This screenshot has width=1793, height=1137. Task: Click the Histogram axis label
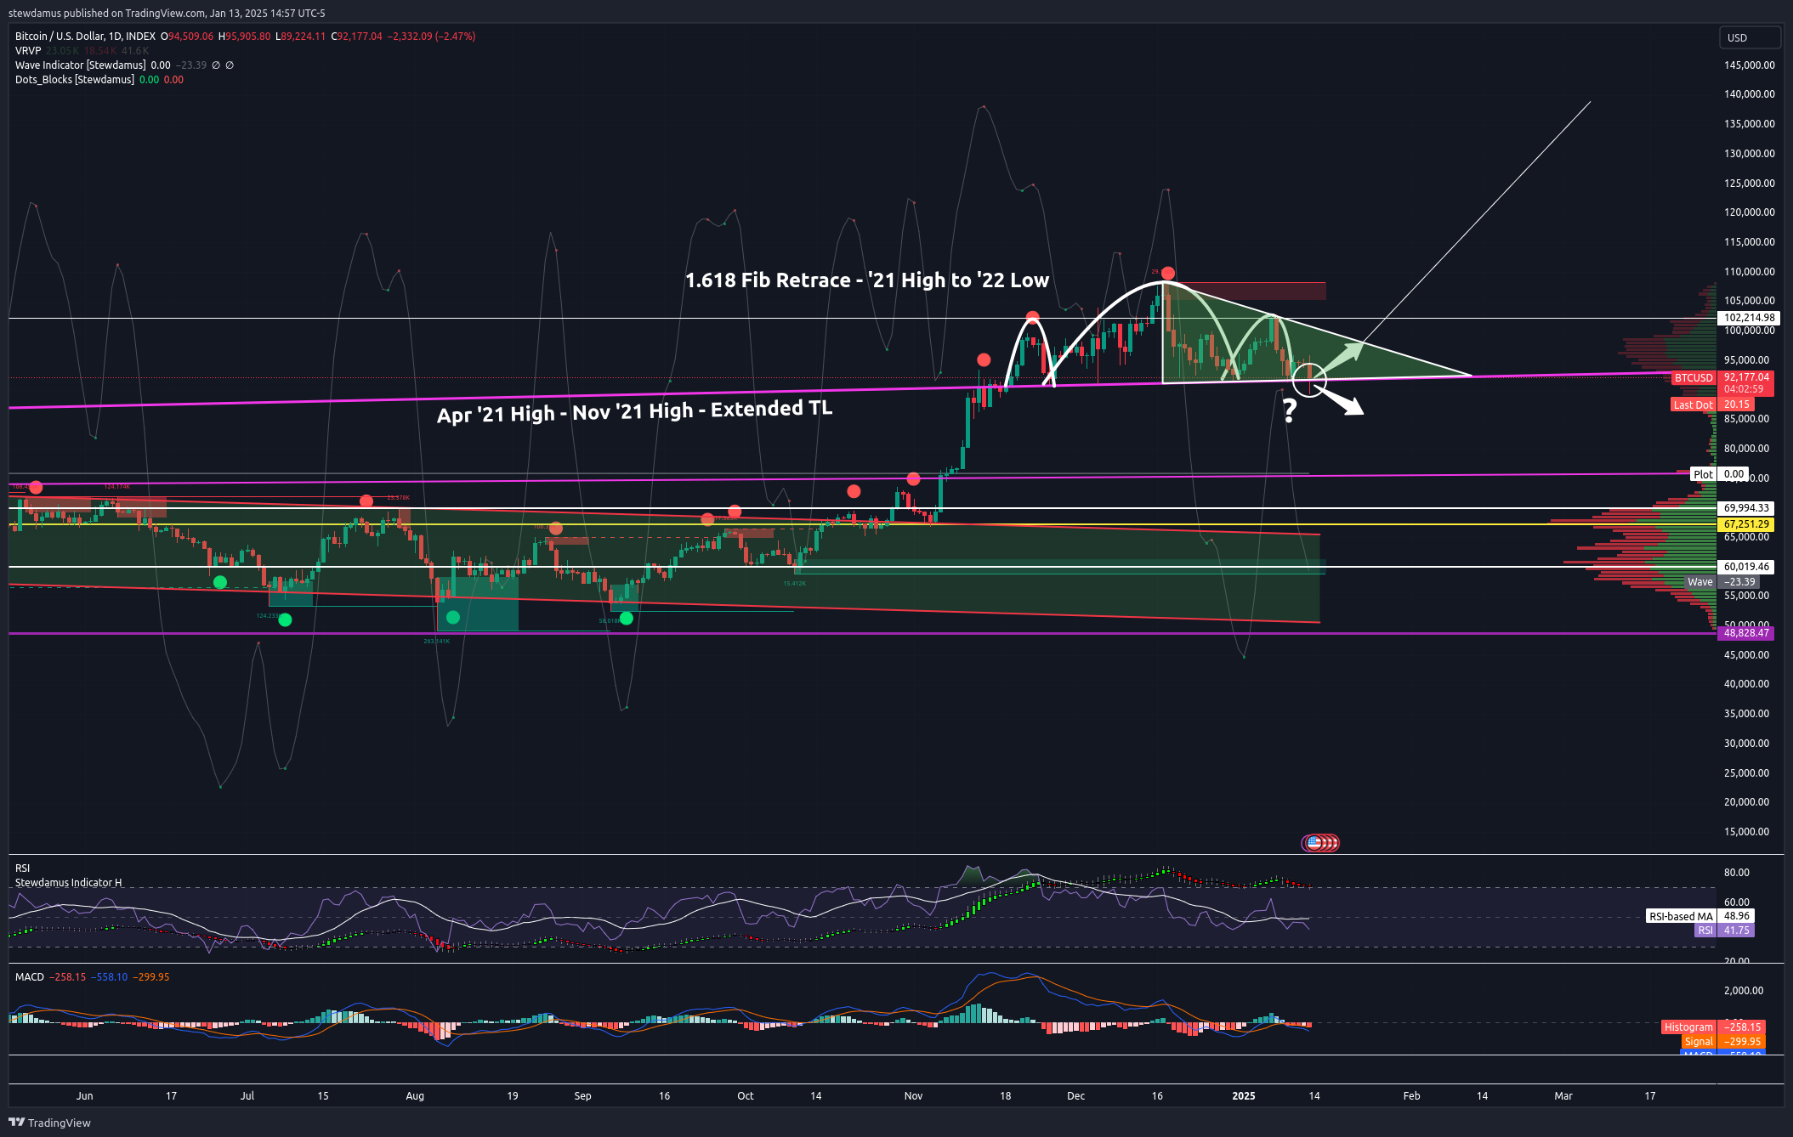tap(1689, 1027)
